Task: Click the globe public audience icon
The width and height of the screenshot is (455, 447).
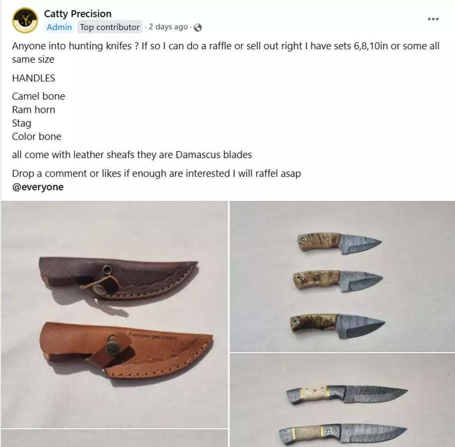Action: (197, 27)
